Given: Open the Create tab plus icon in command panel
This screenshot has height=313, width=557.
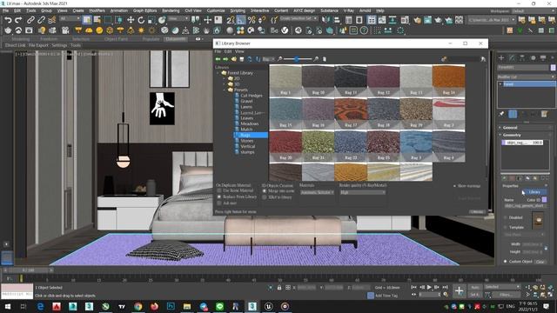Looking at the screenshot, I should tap(501, 58).
